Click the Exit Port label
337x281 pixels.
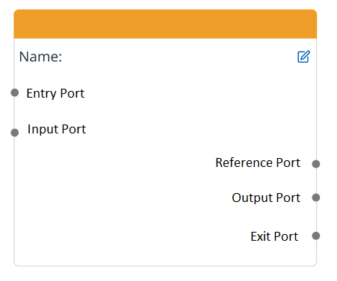tap(274, 236)
